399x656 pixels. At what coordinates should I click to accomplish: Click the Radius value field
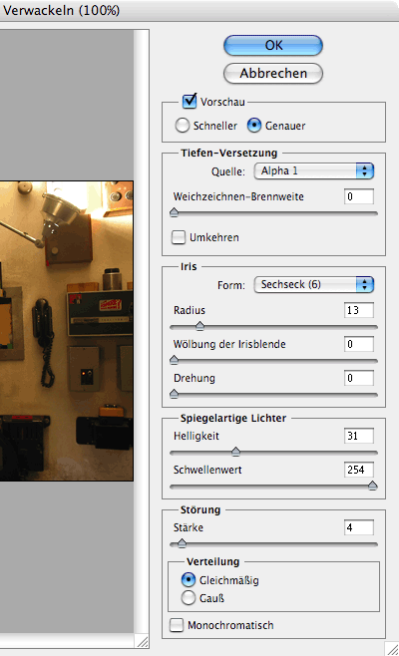click(359, 310)
